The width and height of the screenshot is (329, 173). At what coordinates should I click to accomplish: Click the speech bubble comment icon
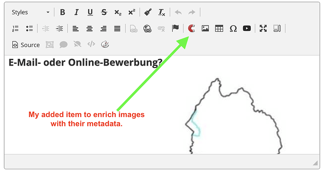[63, 45]
